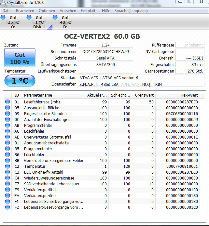
Task: Click status orb of Unerwarteter Stromausfall row
Action: pos(7,137)
